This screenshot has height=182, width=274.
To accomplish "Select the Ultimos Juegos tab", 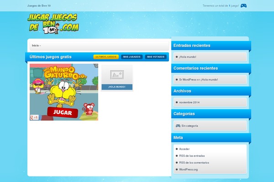I will point(106,57).
